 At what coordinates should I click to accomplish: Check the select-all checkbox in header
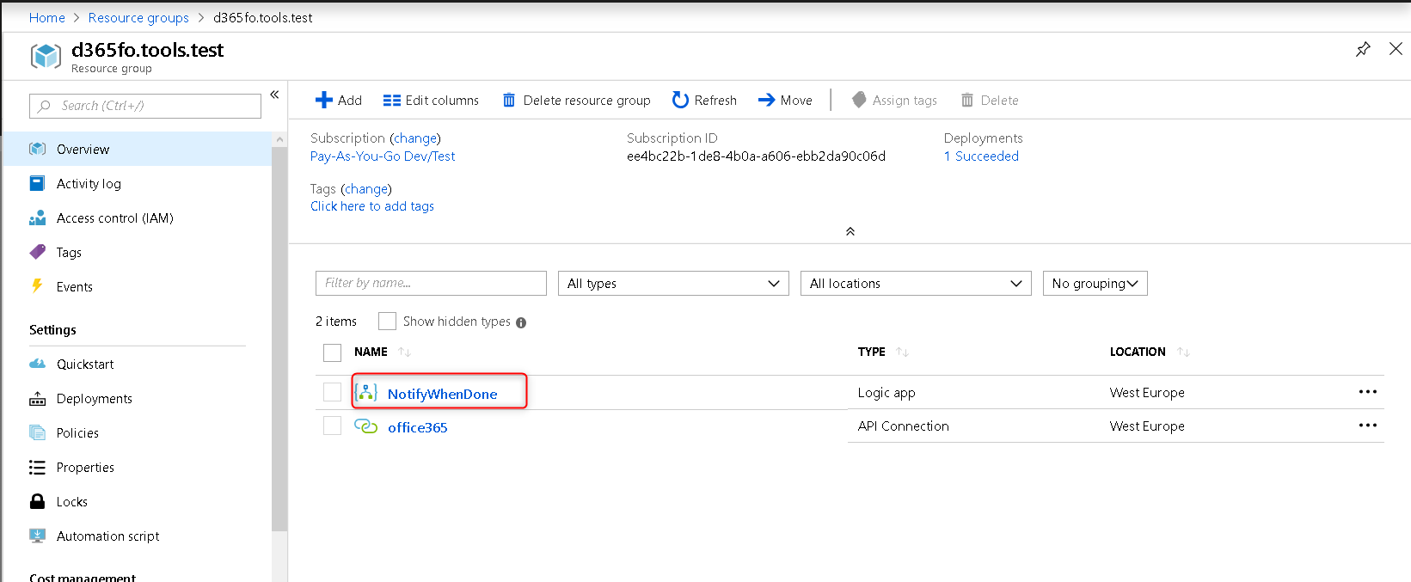(333, 352)
